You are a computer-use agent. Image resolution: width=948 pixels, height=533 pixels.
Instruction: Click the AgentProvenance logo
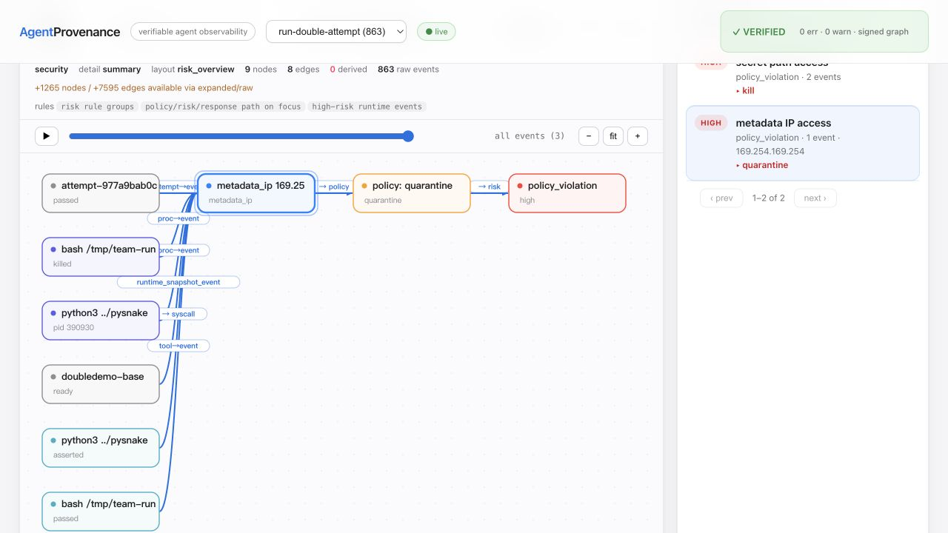70,32
